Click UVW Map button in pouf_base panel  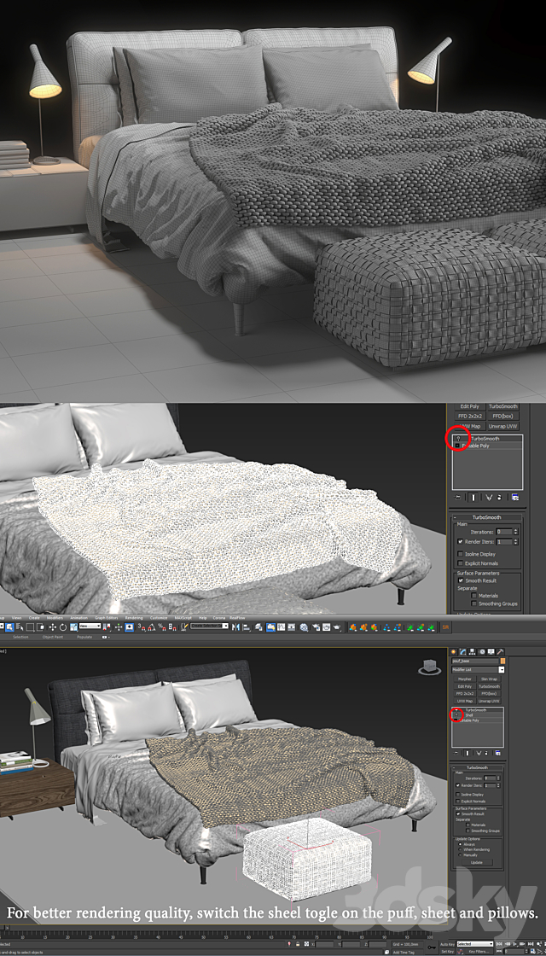pos(465,701)
